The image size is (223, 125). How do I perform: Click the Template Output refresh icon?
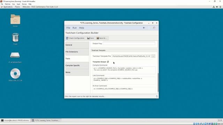click(108, 62)
